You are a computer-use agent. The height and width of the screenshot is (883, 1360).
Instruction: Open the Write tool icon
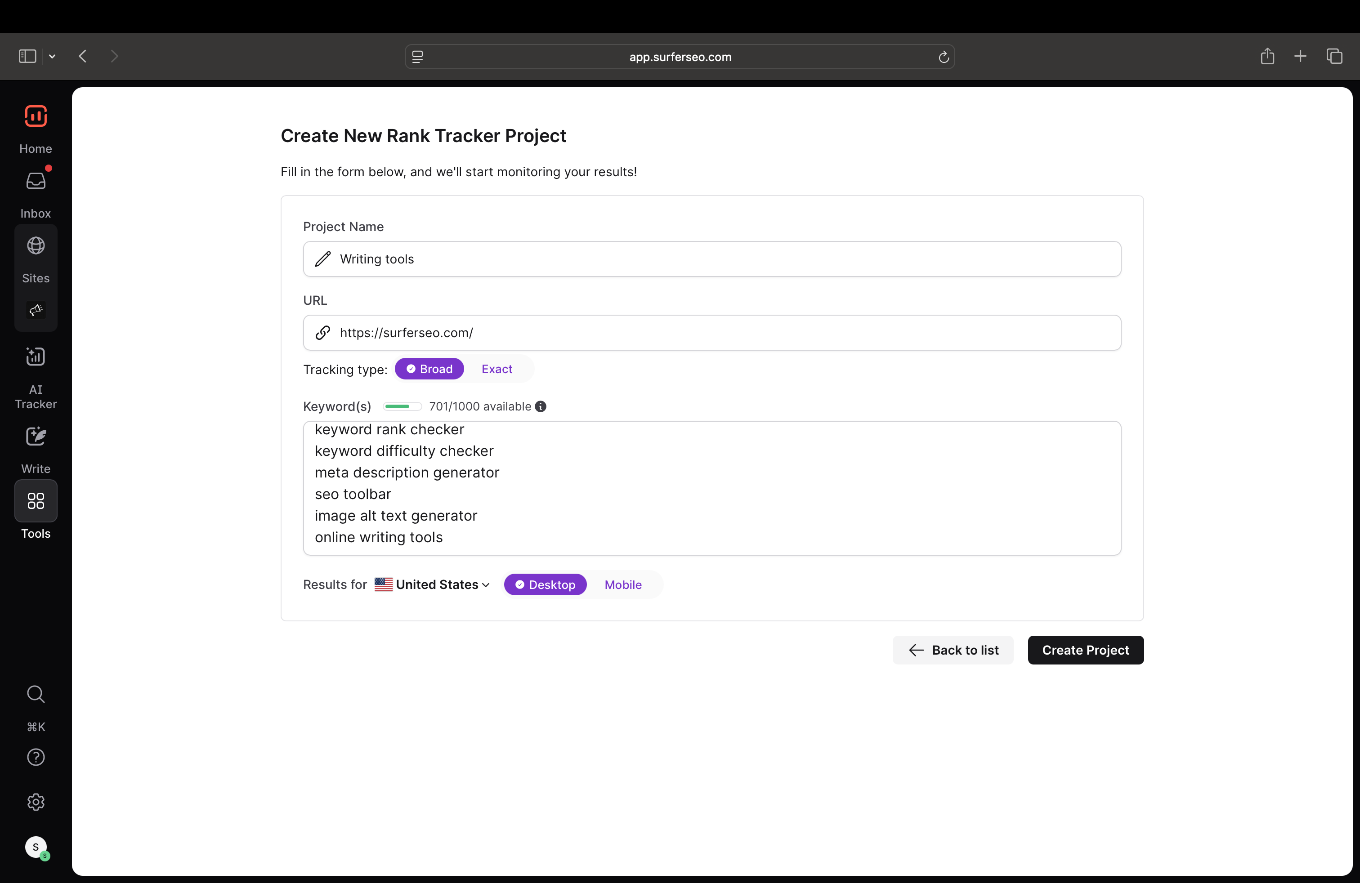pos(36,437)
